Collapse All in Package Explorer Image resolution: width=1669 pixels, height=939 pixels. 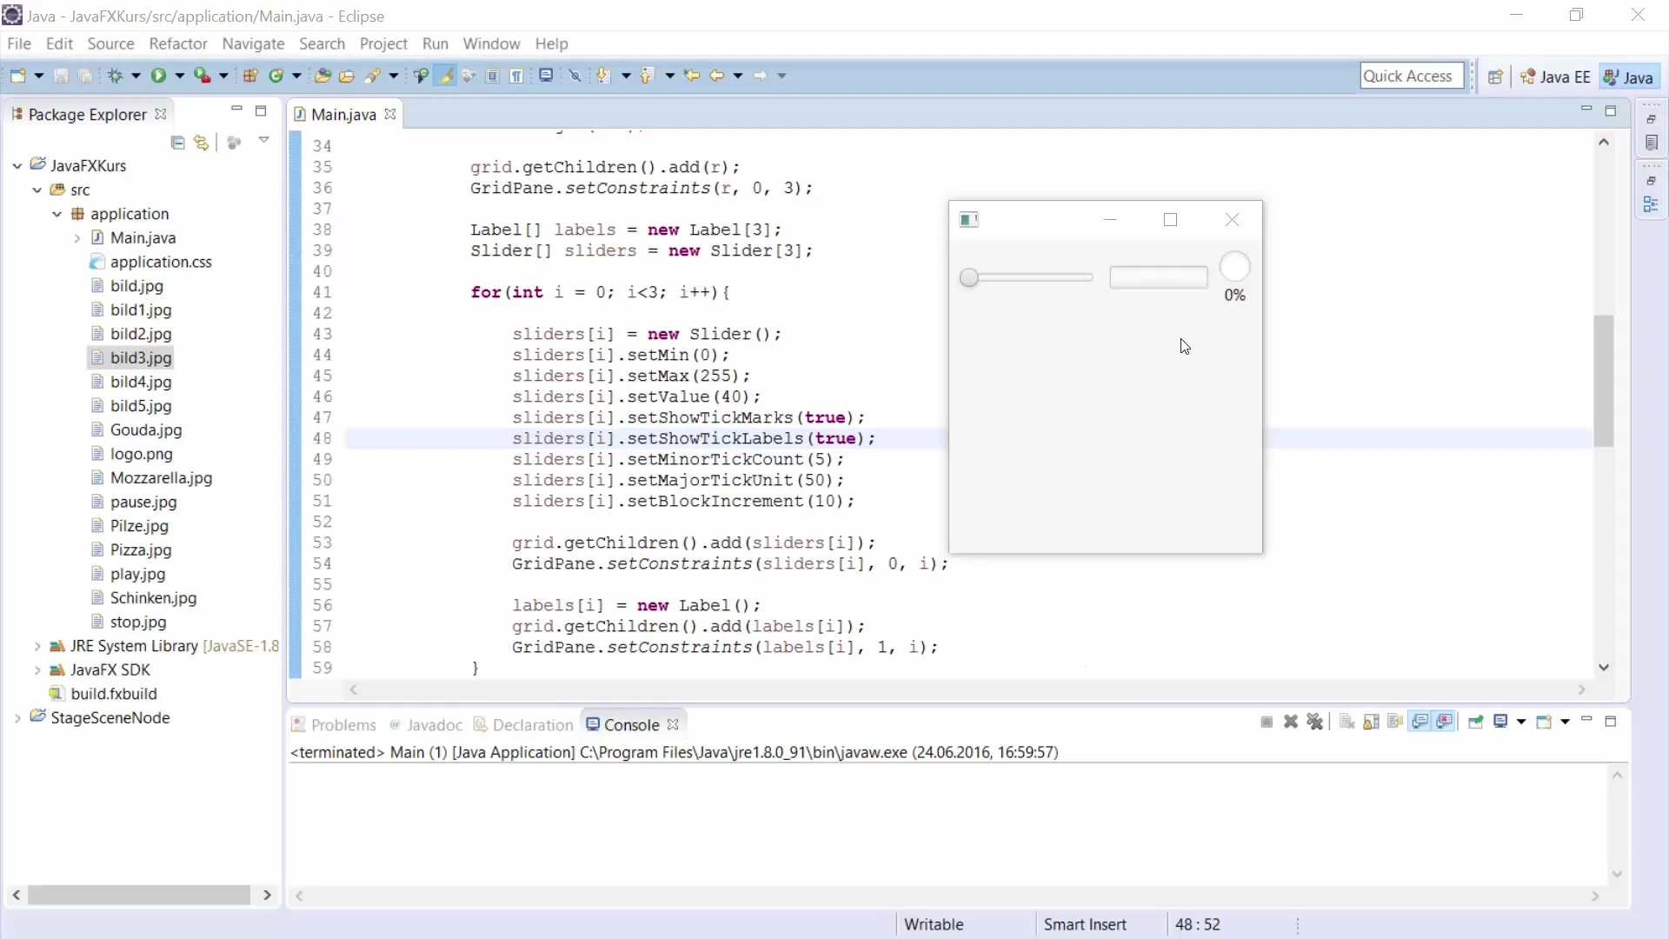point(178,143)
